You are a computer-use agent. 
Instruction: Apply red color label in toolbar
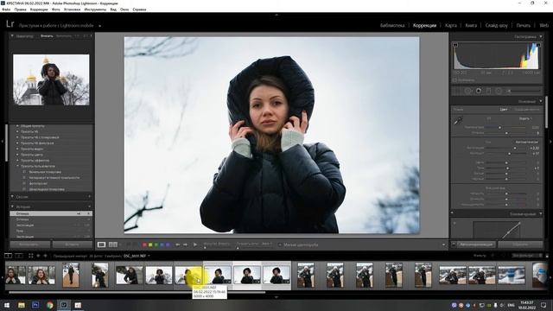click(144, 244)
